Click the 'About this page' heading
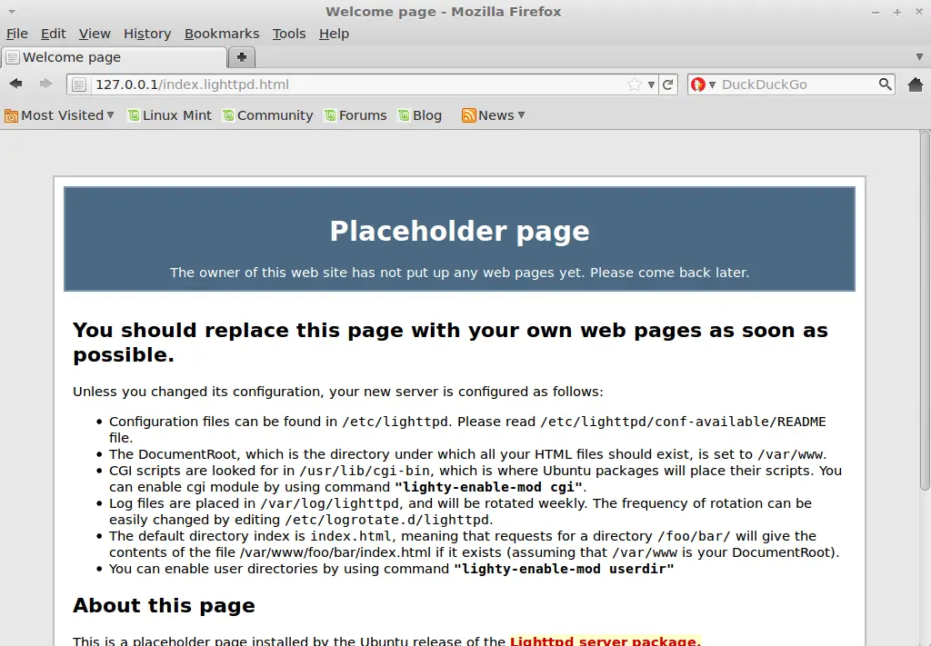The height and width of the screenshot is (646, 931). pyautogui.click(x=164, y=605)
